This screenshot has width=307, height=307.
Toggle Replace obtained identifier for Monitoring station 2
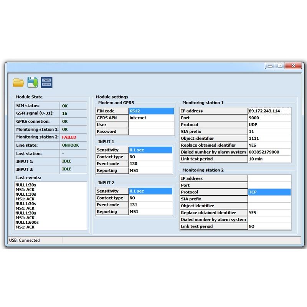tap(269, 212)
